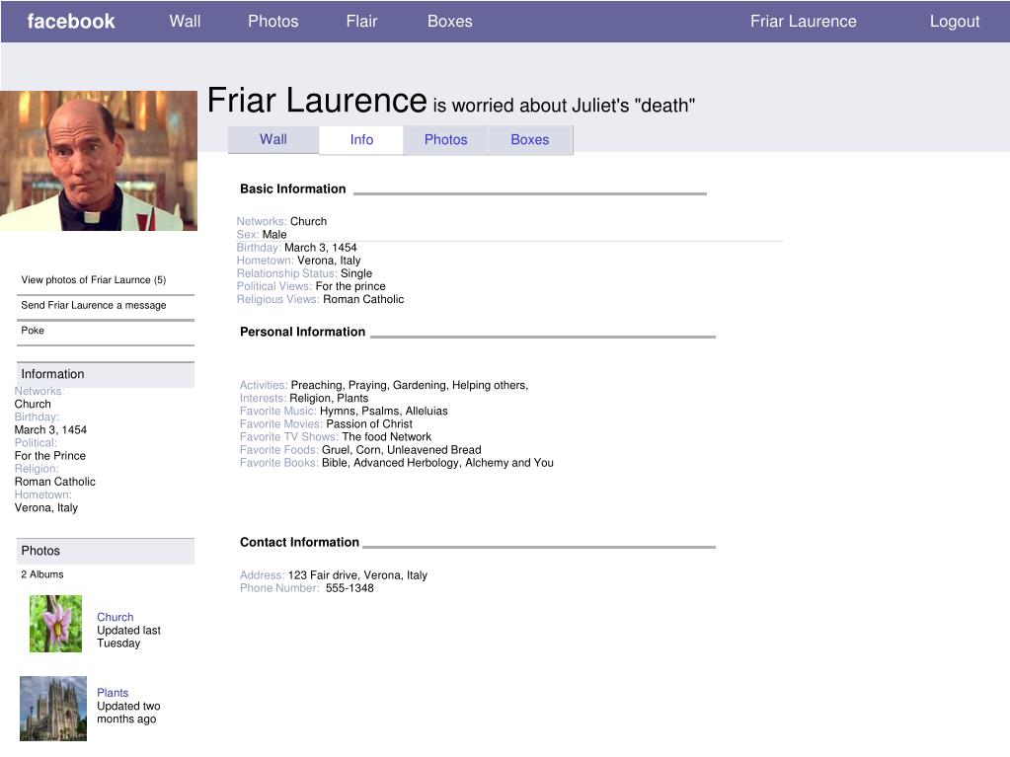The image size is (1010, 757).
Task: Click the Information sidebar header
Action: pos(106,374)
